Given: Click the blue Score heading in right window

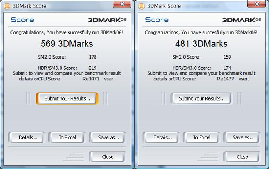Looking at the screenshot, I should coord(156,20).
